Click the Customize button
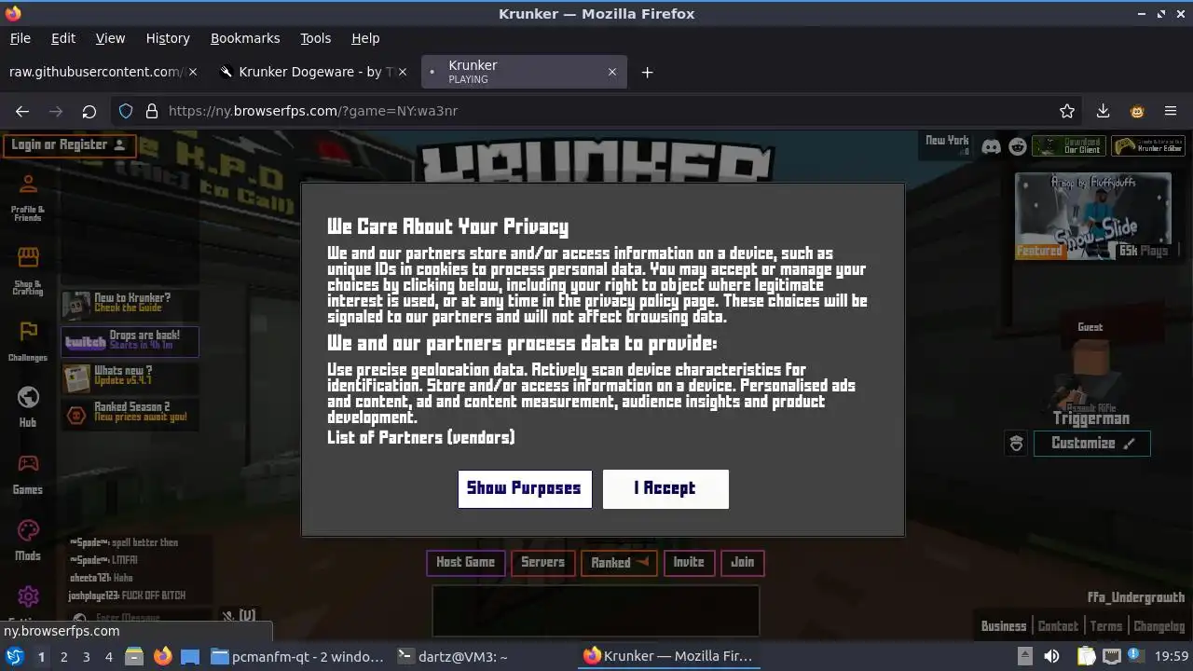Screen dimensions: 1193x671 tap(1091, 444)
